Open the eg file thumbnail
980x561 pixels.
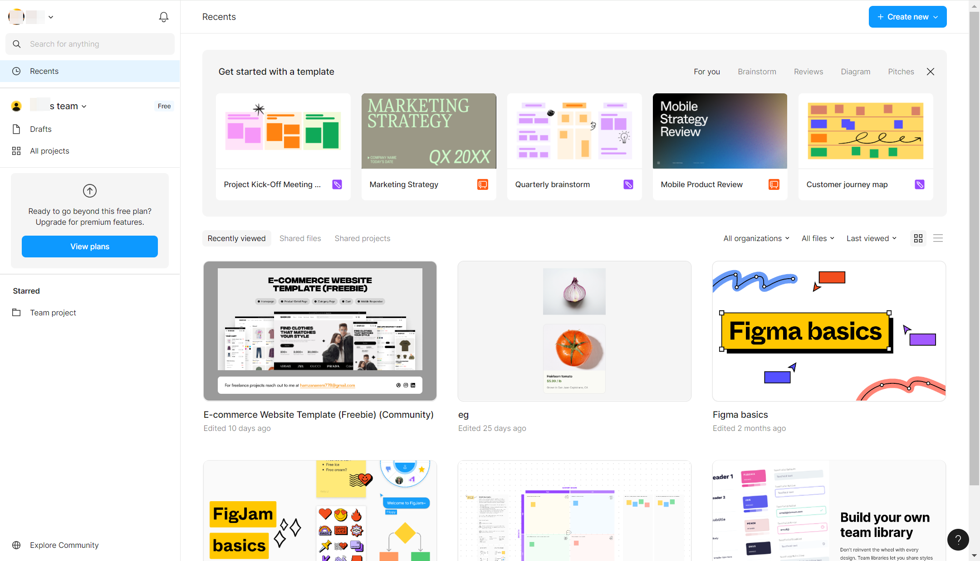574,331
